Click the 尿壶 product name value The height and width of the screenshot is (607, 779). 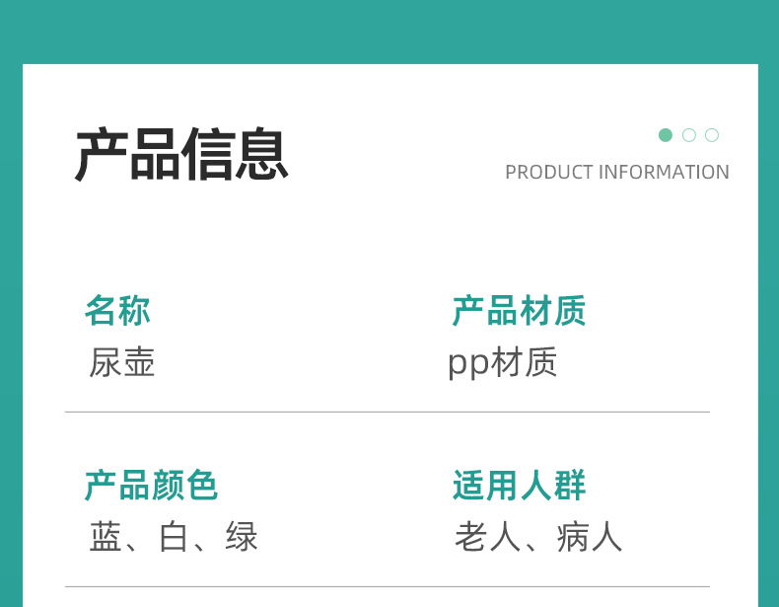tap(122, 362)
